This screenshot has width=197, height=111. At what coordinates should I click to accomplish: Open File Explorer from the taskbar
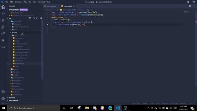tap(87, 108)
